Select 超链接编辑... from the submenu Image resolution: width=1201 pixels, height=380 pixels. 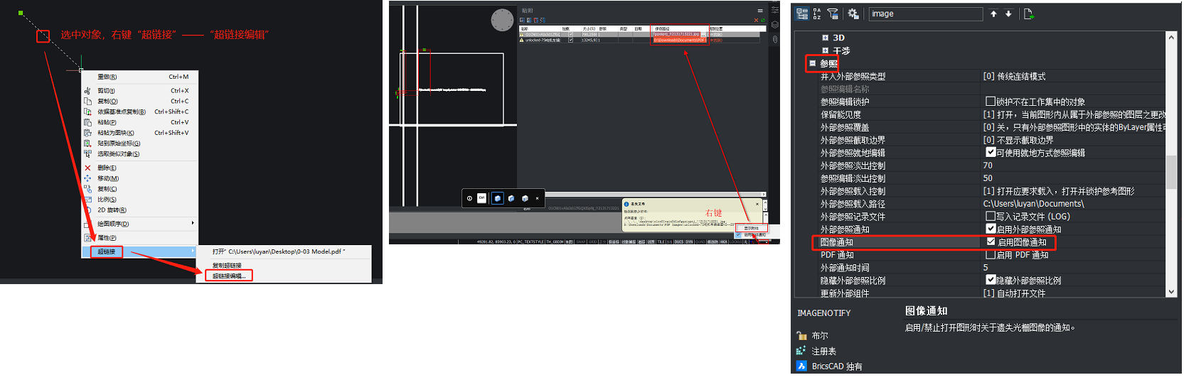point(229,276)
